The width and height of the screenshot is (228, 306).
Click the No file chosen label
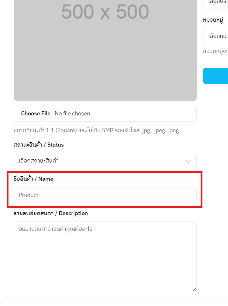pos(72,113)
